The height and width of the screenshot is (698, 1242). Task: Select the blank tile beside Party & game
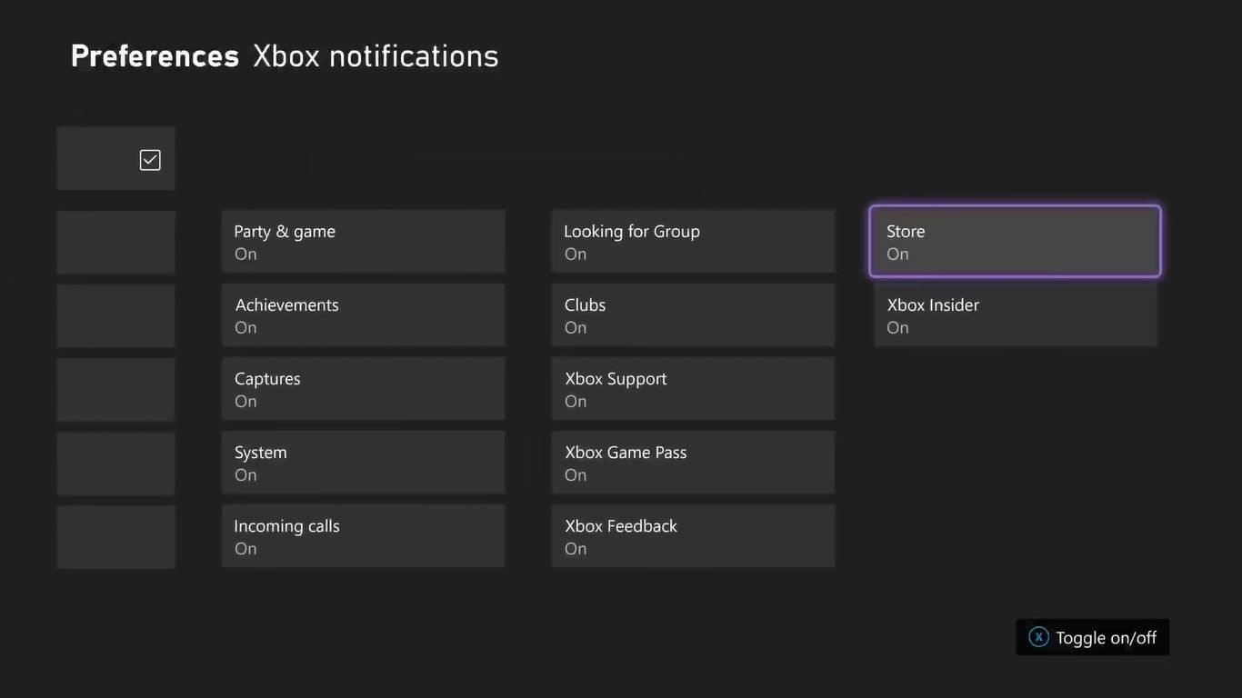coord(116,243)
